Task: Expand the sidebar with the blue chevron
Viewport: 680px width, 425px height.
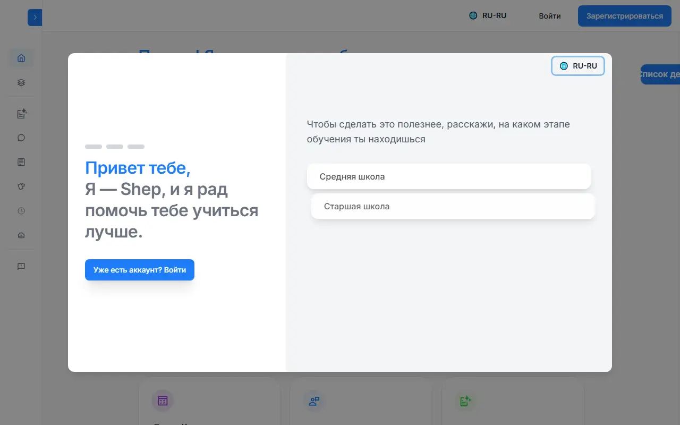Action: pos(35,18)
